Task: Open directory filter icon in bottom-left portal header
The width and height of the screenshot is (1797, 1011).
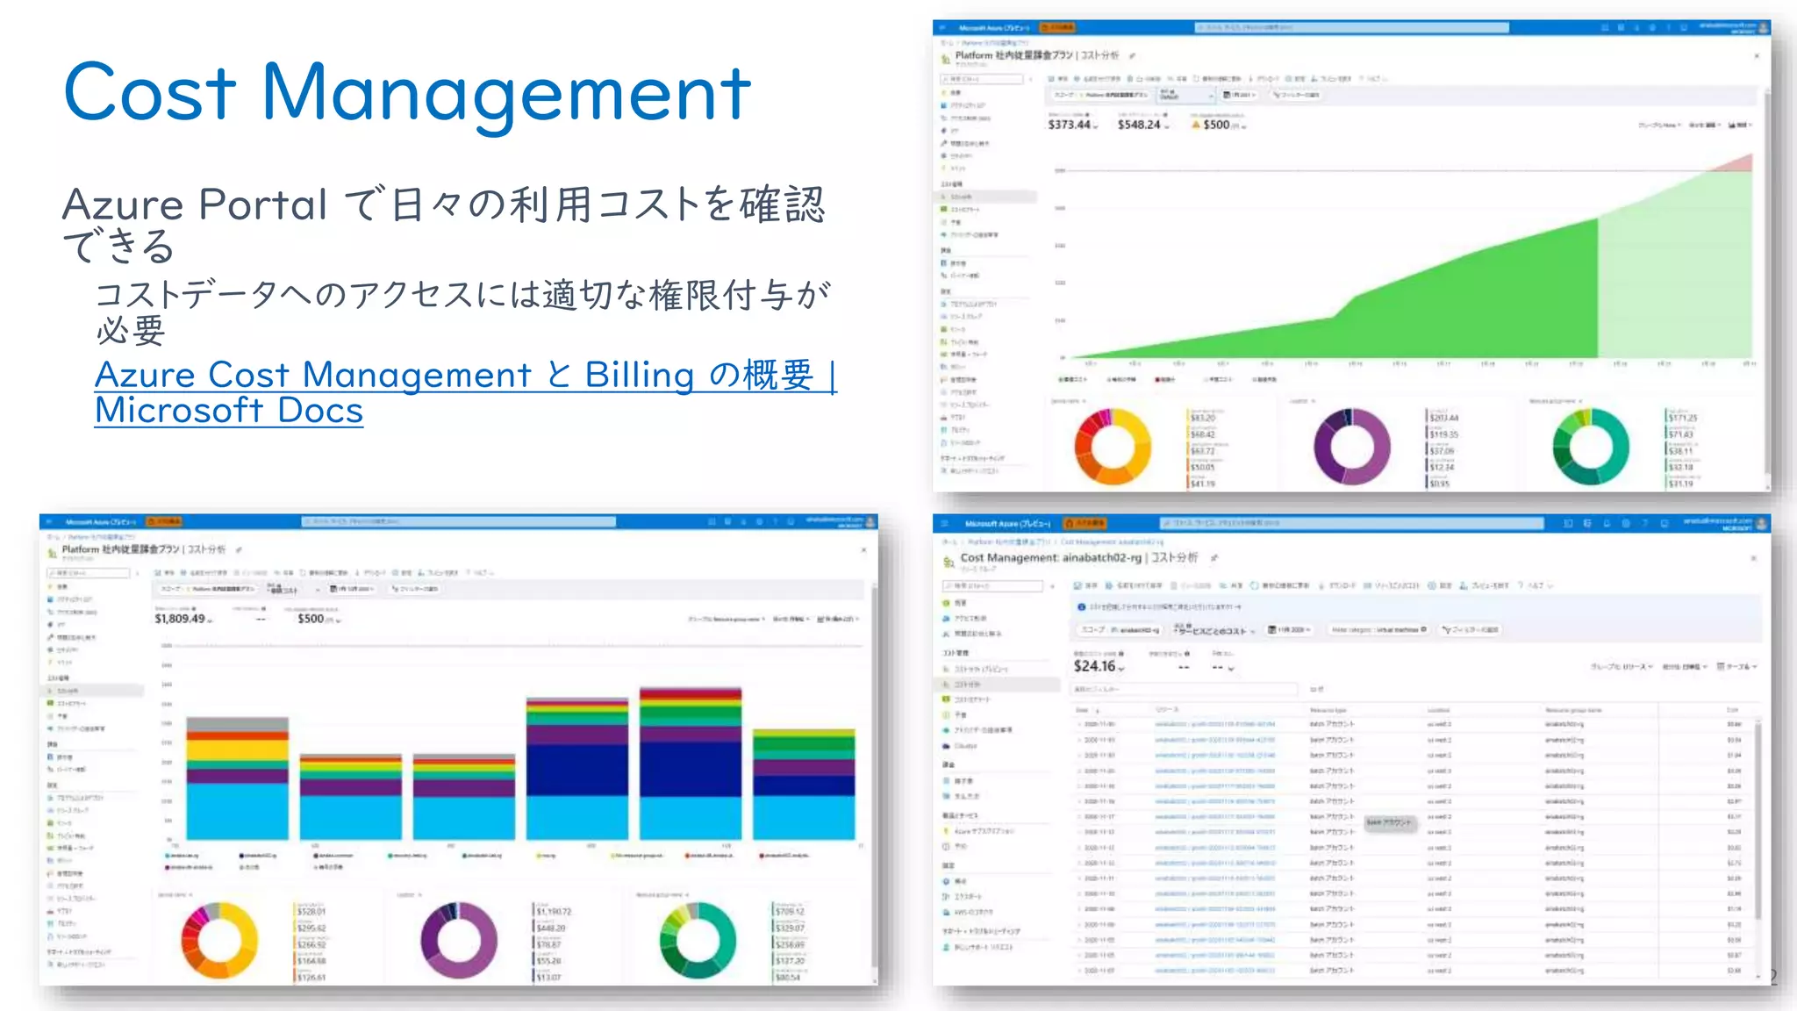Action: point(727,521)
